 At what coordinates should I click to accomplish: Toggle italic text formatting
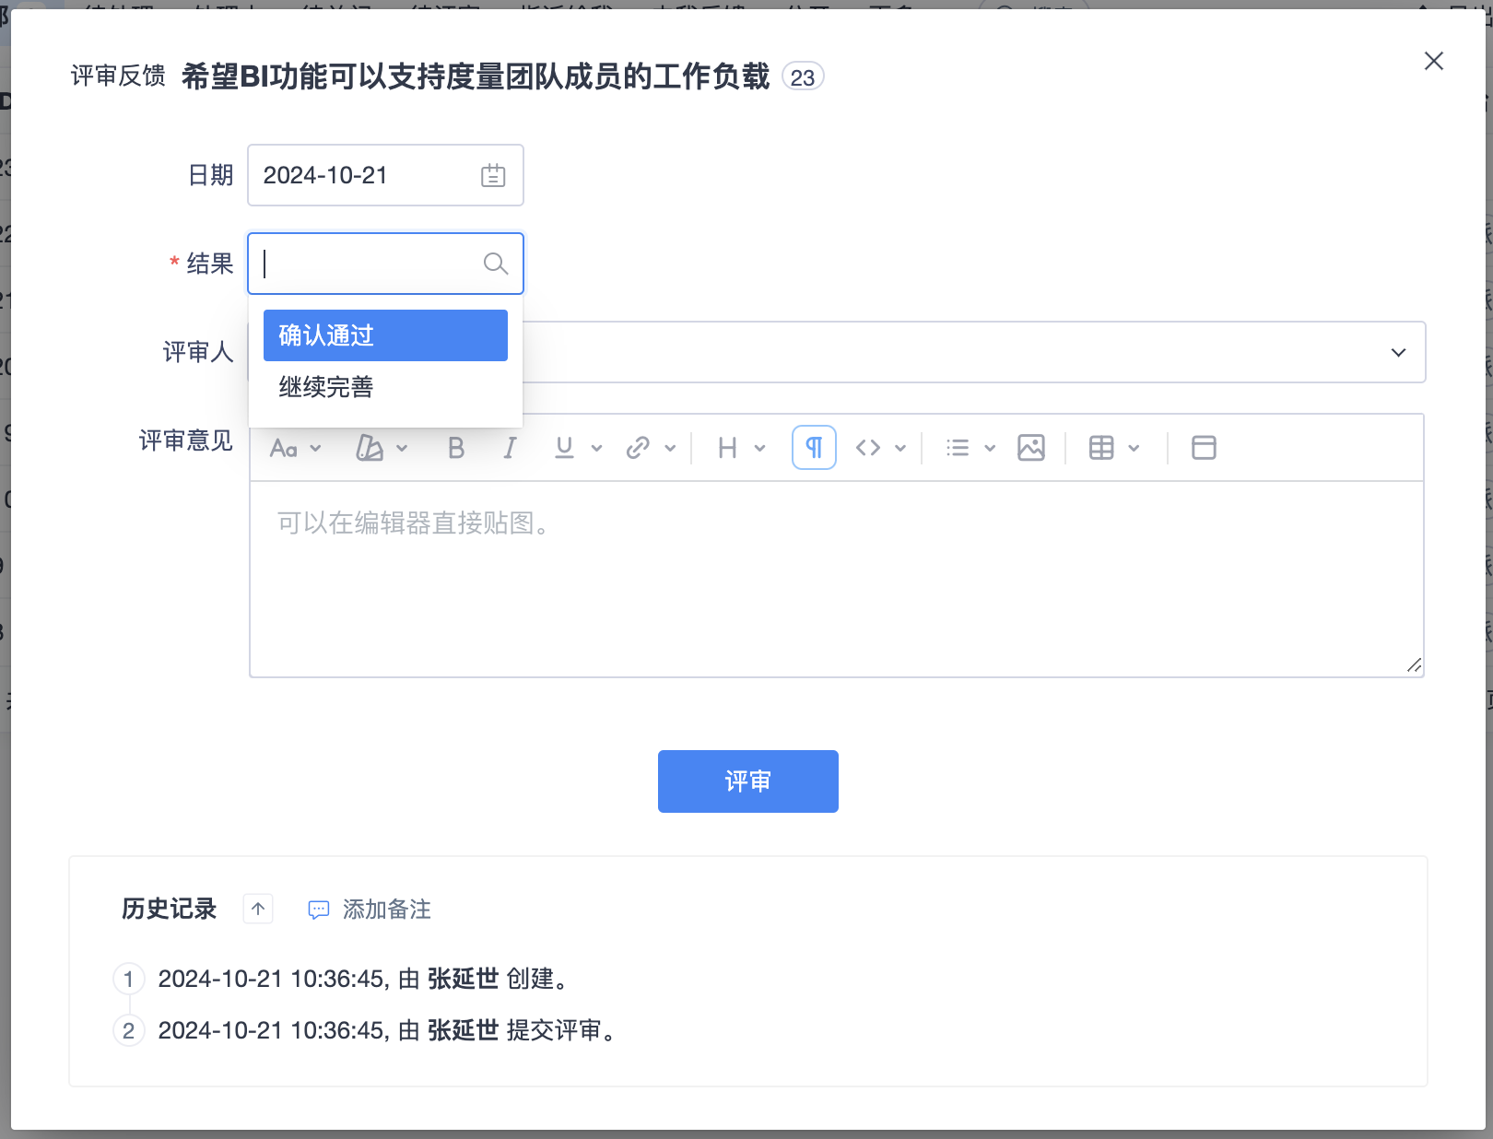[x=510, y=448]
